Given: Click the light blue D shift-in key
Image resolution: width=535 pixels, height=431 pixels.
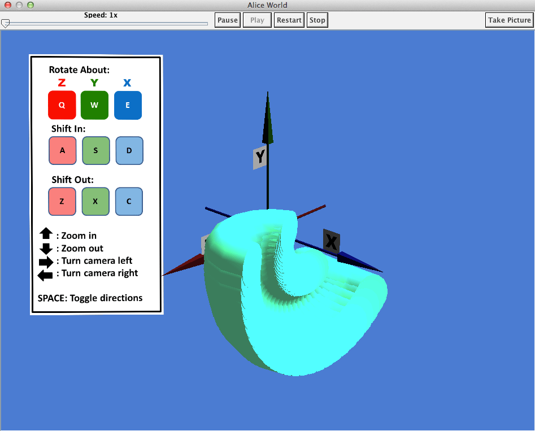Looking at the screenshot, I should [x=129, y=150].
